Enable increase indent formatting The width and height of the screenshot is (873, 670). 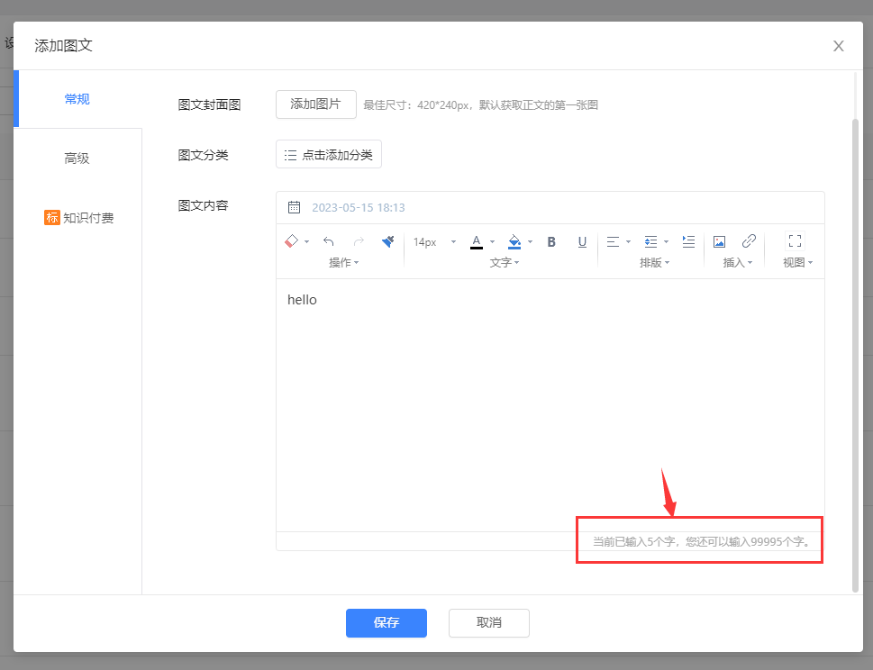tap(687, 241)
